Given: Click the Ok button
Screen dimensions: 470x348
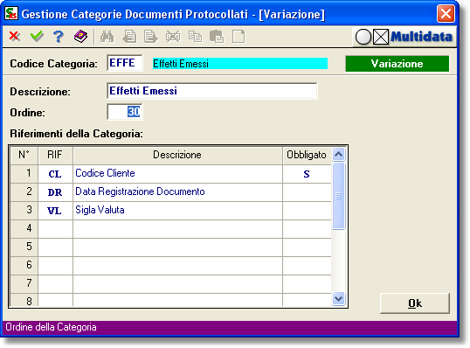Looking at the screenshot, I should click(415, 303).
